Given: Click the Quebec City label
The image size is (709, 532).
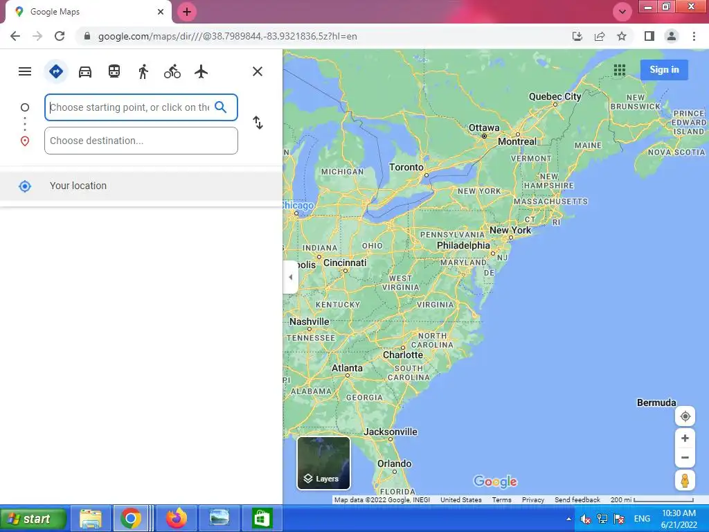Looking at the screenshot, I should [555, 96].
